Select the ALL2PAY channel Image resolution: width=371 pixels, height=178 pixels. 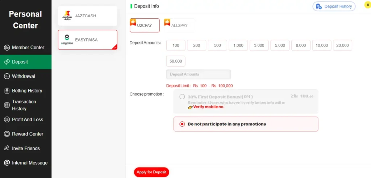[179, 25]
